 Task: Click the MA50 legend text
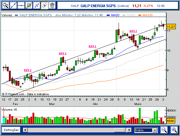(x=131, y=15)
